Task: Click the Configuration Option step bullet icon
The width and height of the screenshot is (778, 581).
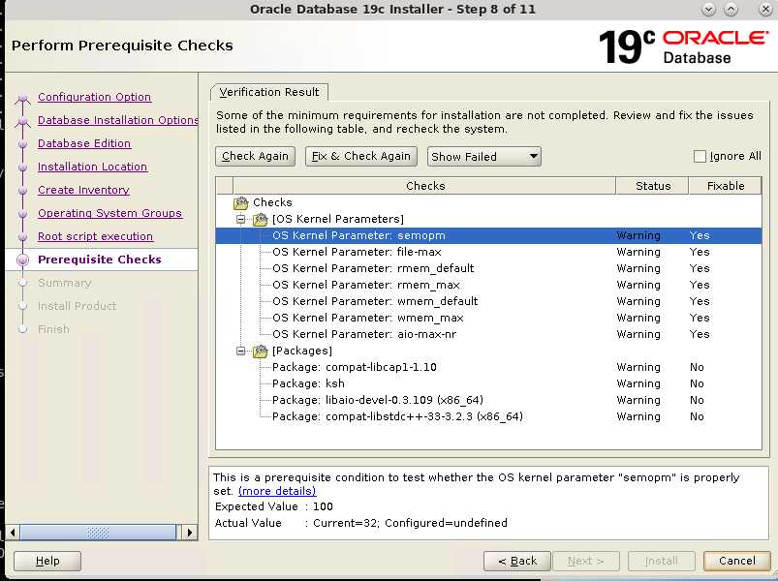Action: pyautogui.click(x=22, y=98)
